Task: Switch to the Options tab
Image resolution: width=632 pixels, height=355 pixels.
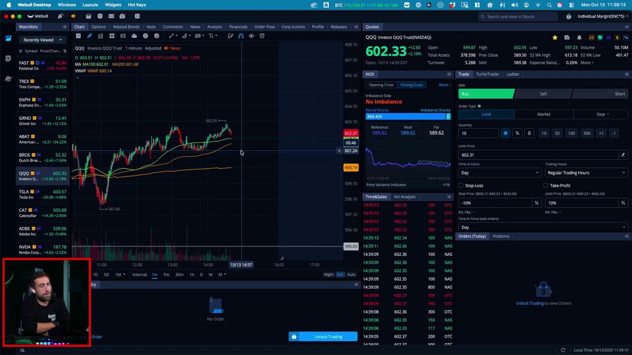Action: coord(98,27)
